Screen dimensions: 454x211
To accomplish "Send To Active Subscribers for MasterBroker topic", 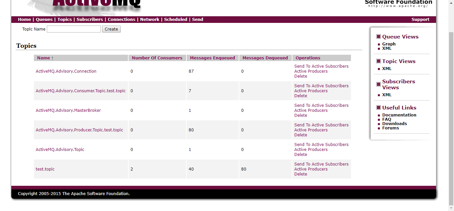I will (x=321, y=105).
